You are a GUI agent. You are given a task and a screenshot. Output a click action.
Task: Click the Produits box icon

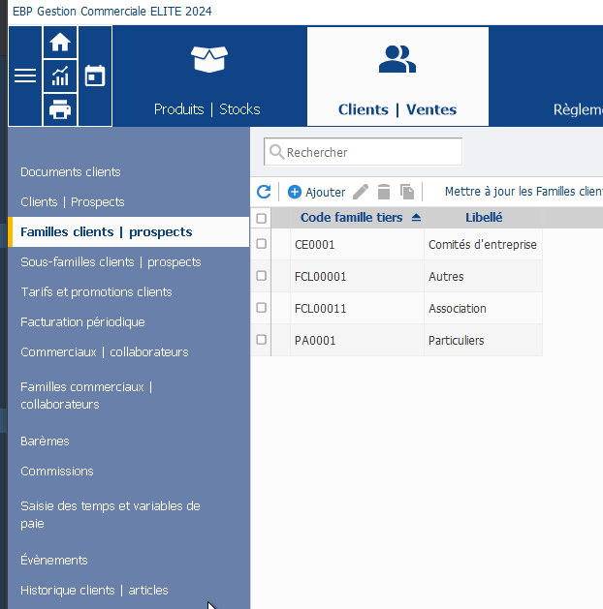(x=209, y=59)
